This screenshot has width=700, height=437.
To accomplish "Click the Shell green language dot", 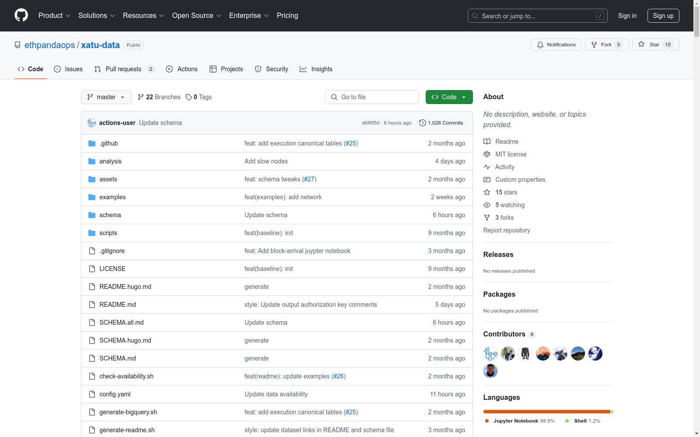I will (x=567, y=421).
